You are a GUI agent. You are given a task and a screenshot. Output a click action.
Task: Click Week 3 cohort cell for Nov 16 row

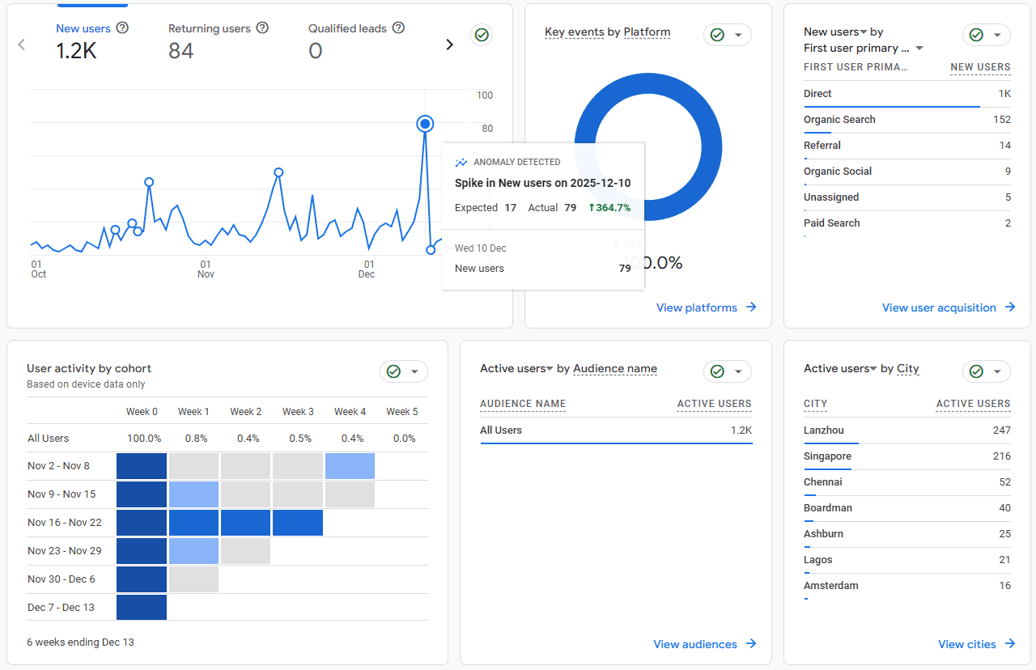coord(298,522)
